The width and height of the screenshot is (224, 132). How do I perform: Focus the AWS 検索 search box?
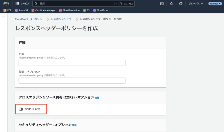point(76,4)
